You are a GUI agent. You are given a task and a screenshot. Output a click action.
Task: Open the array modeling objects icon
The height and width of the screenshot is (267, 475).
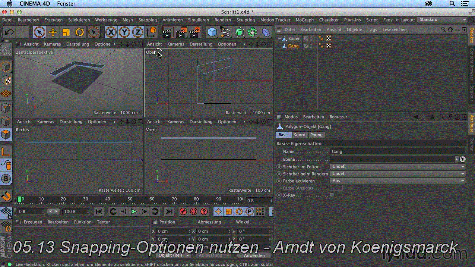[252, 32]
